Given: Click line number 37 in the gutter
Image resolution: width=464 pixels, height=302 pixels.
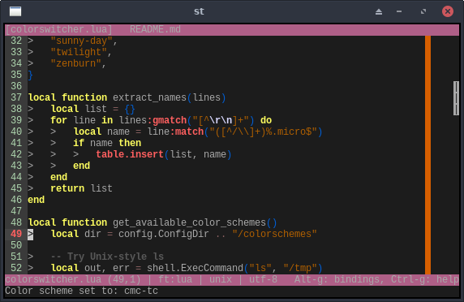Looking at the screenshot, I should coord(16,97).
